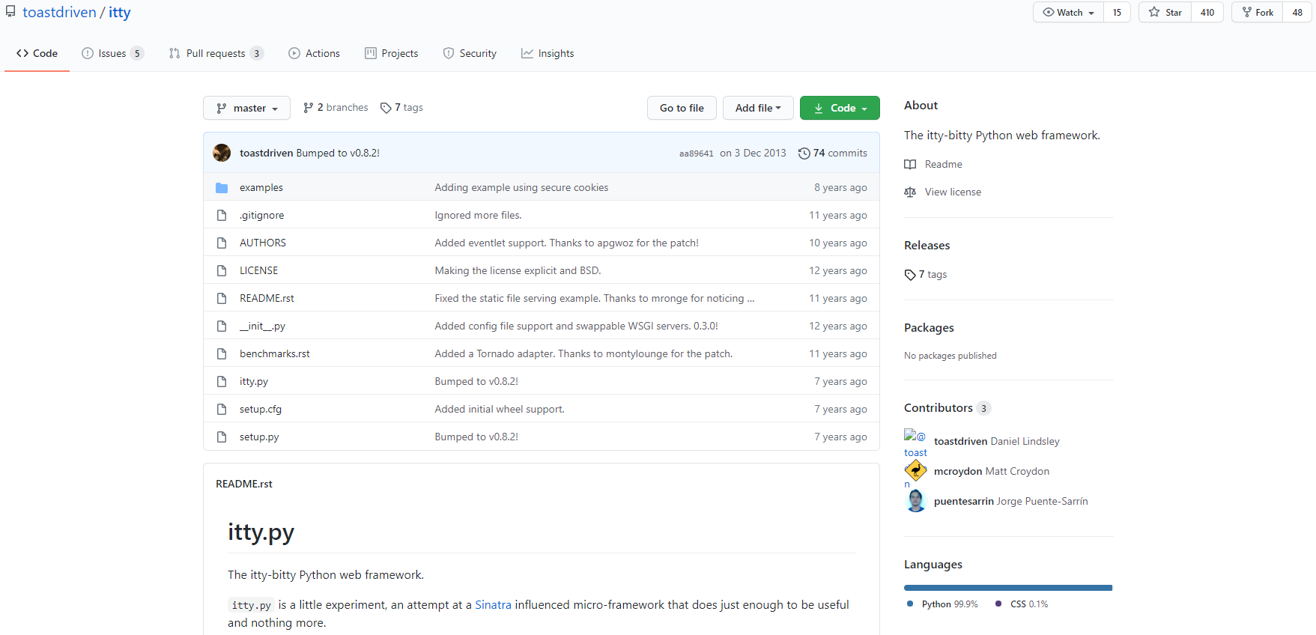The image size is (1316, 635).
Task: Open the Watch notifications dropdown
Action: (x=1068, y=12)
